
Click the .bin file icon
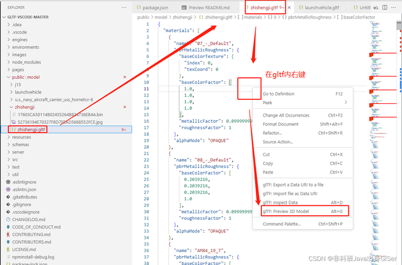pyautogui.click(x=14, y=114)
